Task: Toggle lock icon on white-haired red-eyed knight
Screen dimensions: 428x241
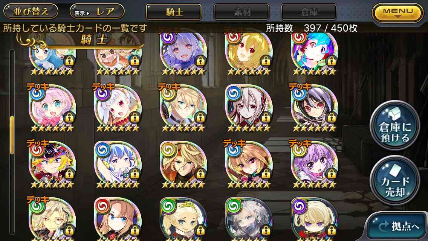Action: point(266,117)
